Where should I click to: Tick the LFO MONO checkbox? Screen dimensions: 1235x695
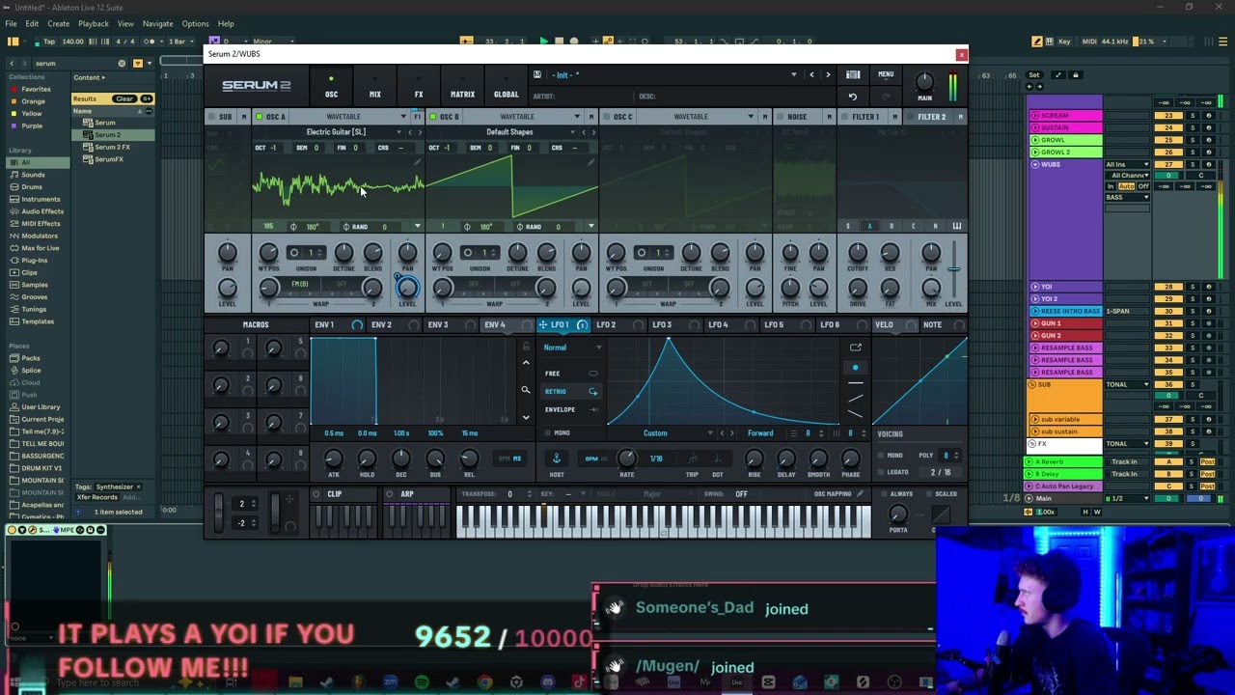click(x=550, y=433)
